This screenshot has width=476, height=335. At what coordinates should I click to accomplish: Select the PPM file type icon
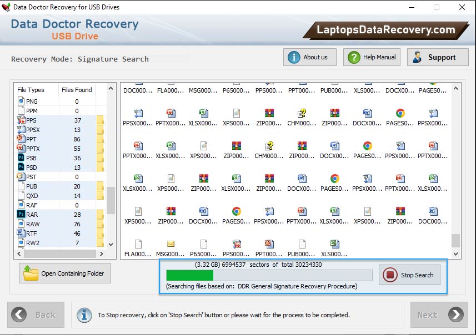click(x=21, y=111)
